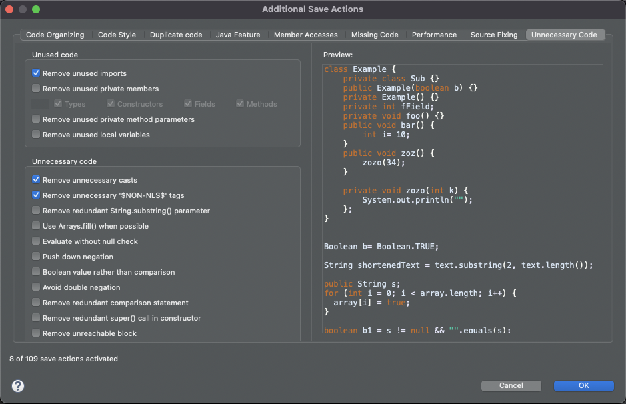Click the green zoom window button
Screen dimensions: 626x404
[x=36, y=9]
